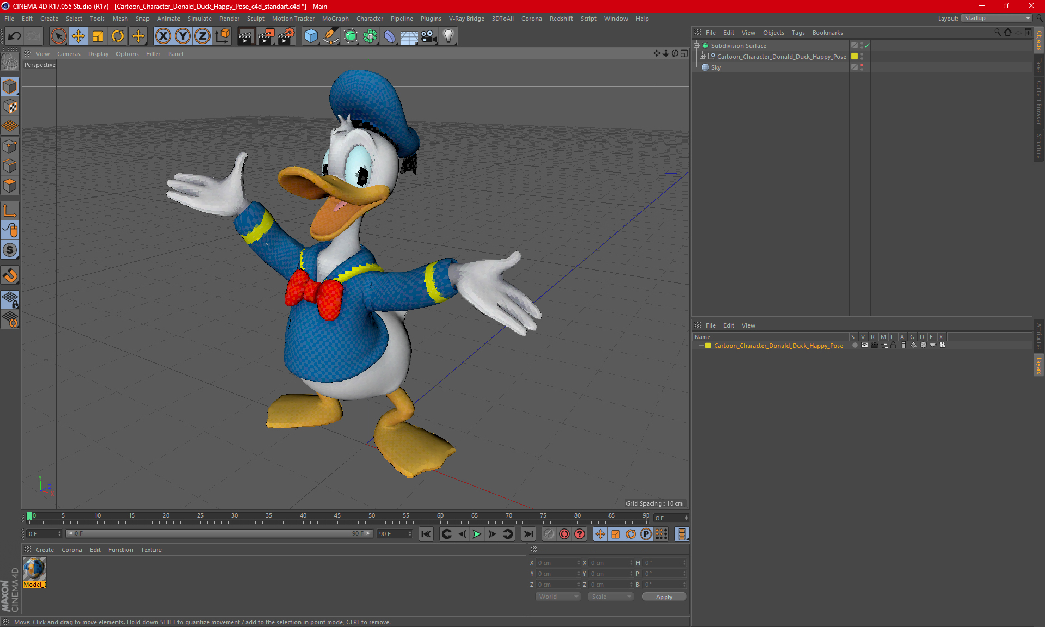The image size is (1045, 627).
Task: Switch to Model mode
Action: (10, 87)
